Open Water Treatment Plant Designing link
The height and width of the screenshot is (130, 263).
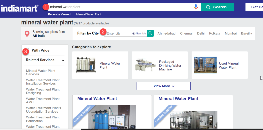43,91
